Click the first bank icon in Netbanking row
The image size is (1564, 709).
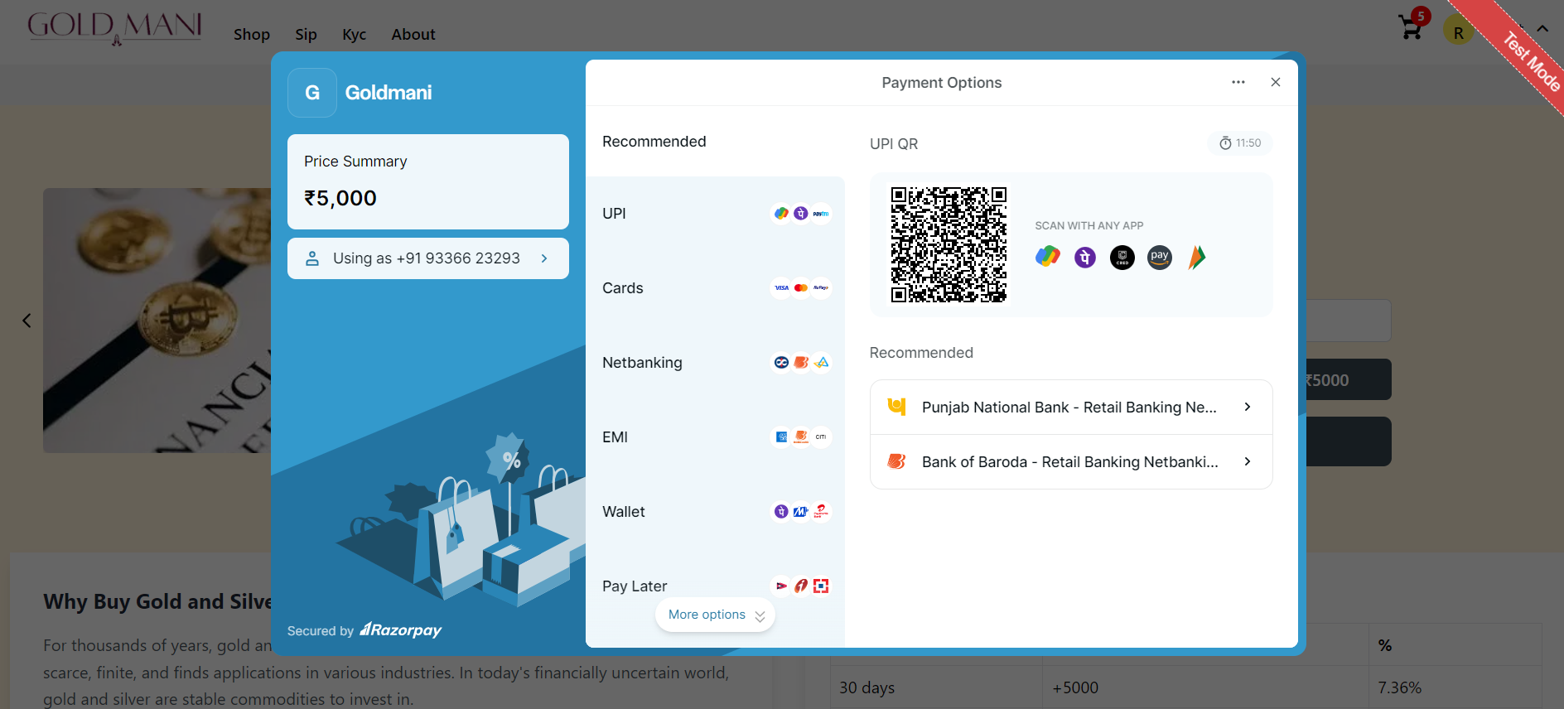(x=781, y=363)
